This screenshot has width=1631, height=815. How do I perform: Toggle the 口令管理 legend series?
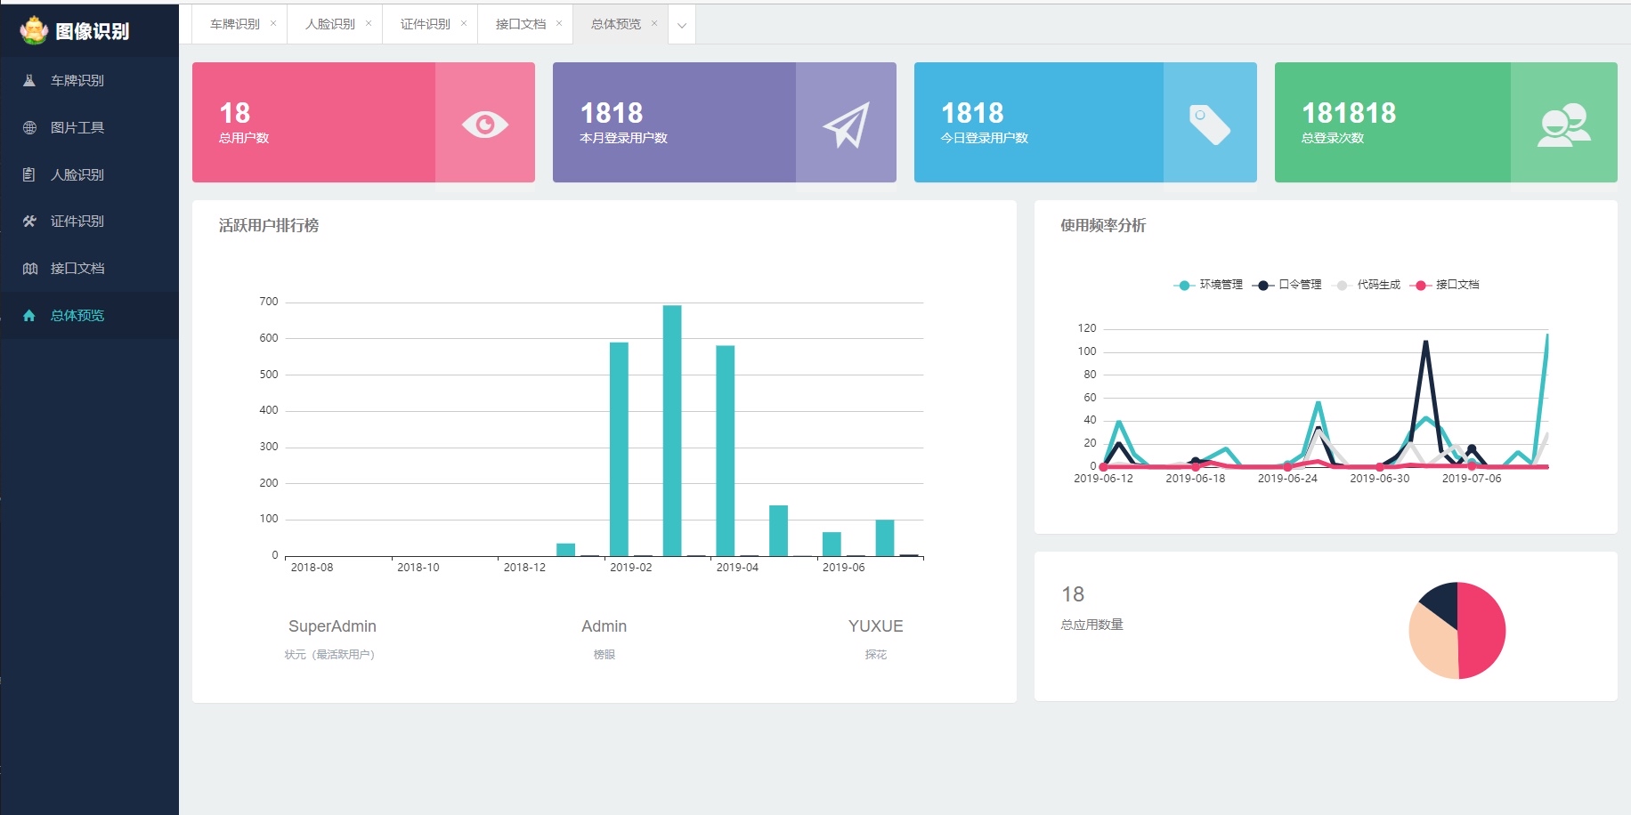[x=1287, y=285]
